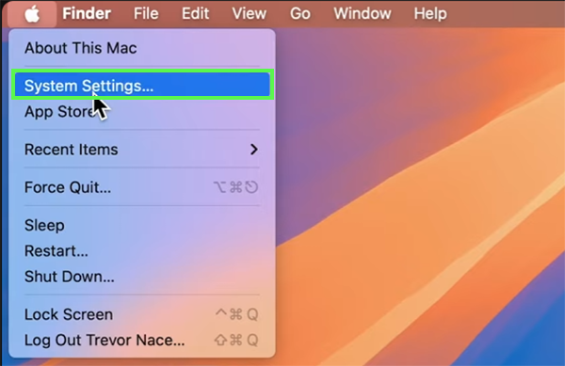Open the App Store entry
Screen dimensions: 565x366
click(142, 112)
